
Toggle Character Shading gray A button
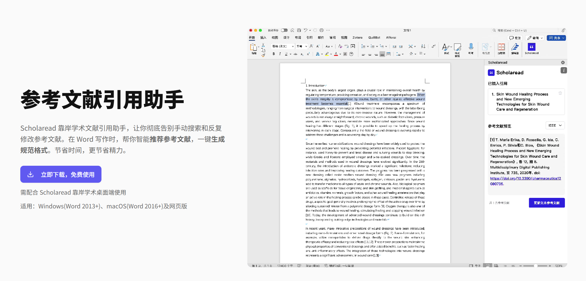point(345,54)
